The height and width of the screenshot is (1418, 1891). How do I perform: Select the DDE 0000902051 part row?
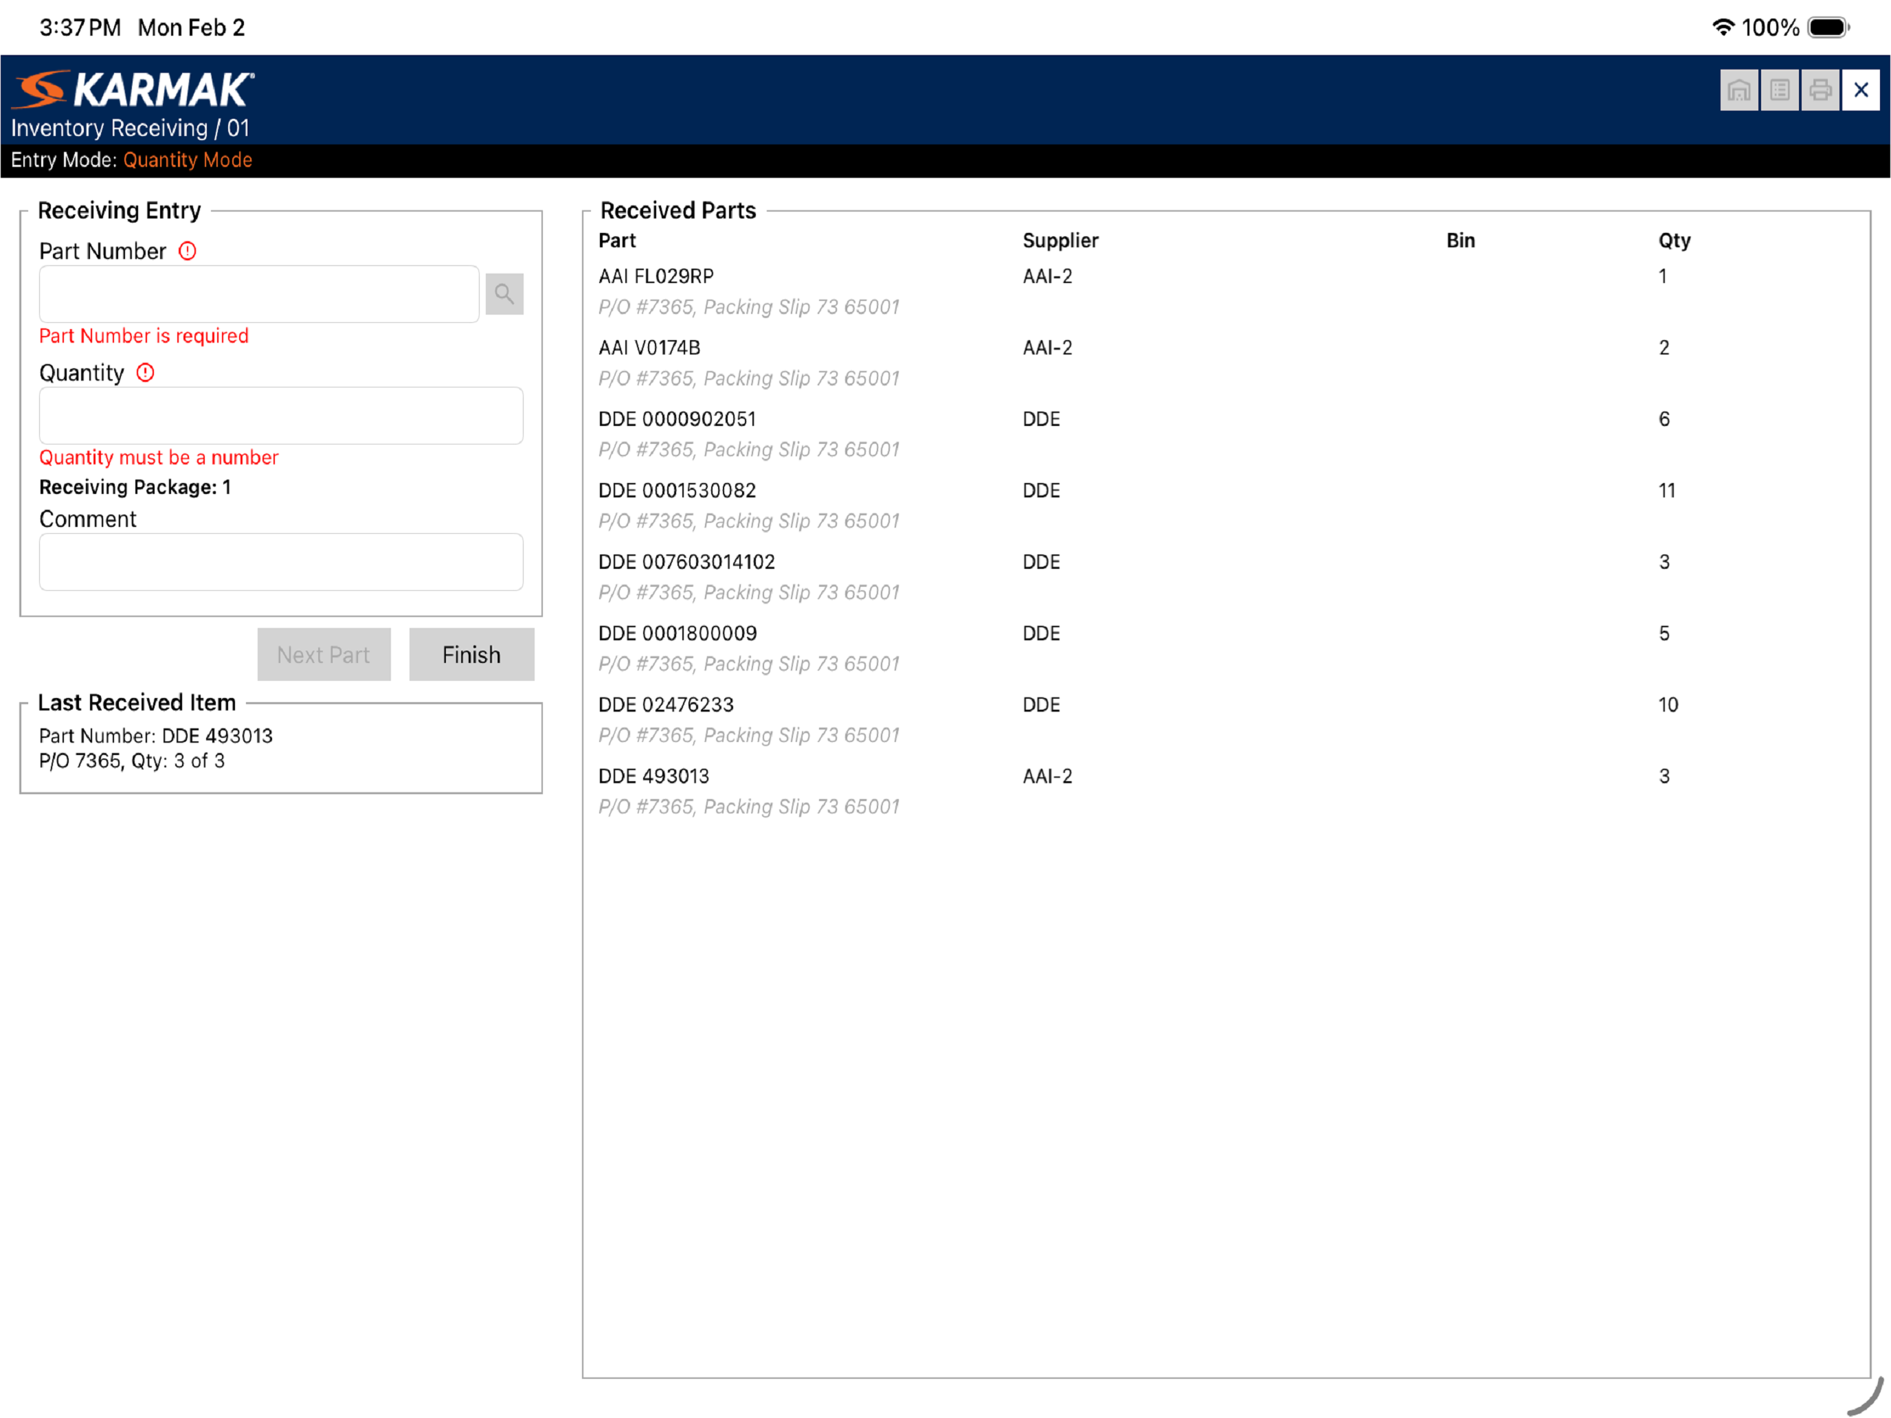1226,434
